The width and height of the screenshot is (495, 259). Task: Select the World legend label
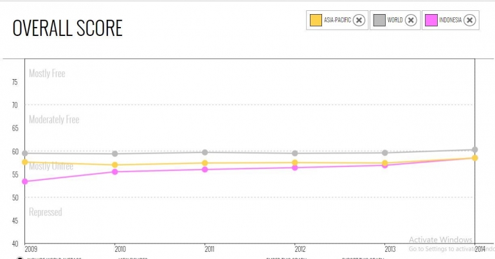click(395, 21)
